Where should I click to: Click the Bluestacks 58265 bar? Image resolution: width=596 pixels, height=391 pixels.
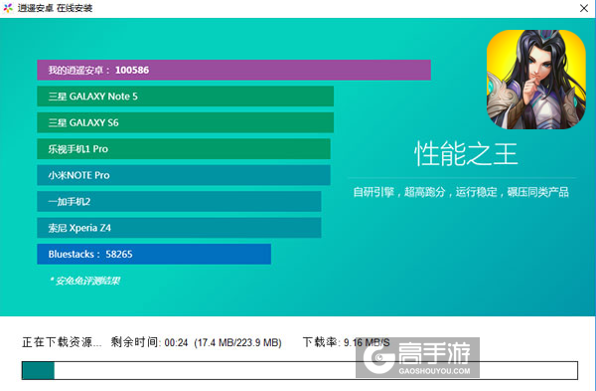pyautogui.click(x=154, y=254)
